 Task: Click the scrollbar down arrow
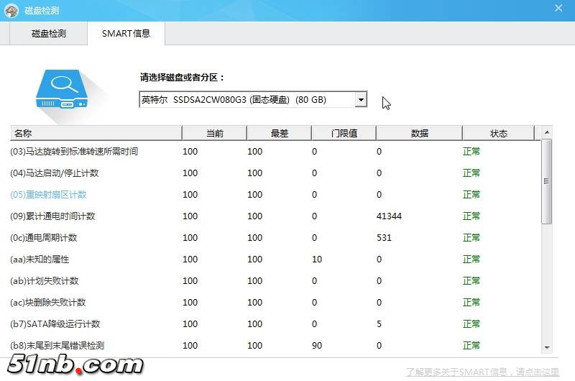546,347
